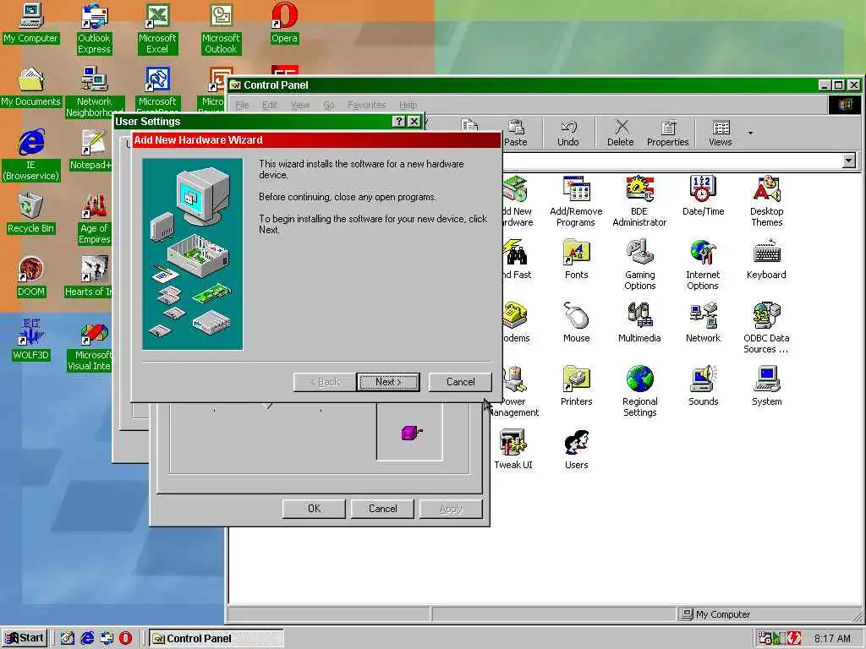Launch Opera from the Quick Launch bar
The image size is (866, 649).
coord(125,638)
